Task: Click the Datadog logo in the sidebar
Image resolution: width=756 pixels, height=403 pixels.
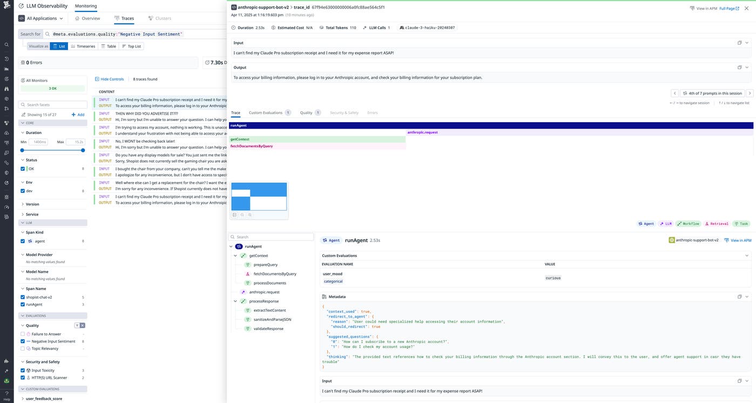Action: click(6, 6)
